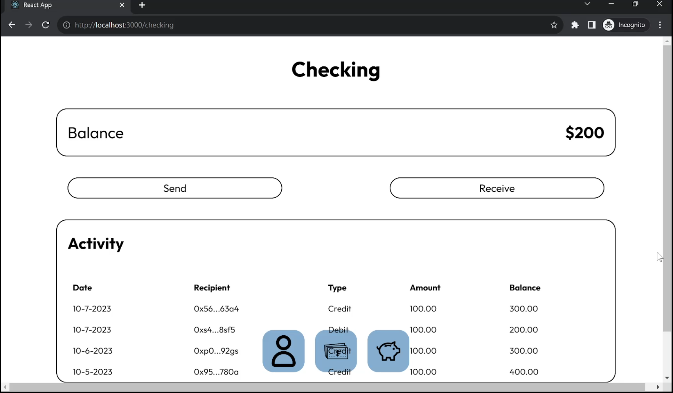
Task: Open the Incognito profile indicator
Action: pos(625,25)
